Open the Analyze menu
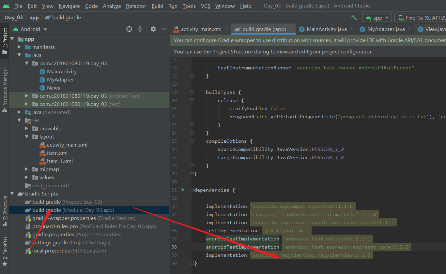Screen dimensions: 446x274 click(112, 6)
